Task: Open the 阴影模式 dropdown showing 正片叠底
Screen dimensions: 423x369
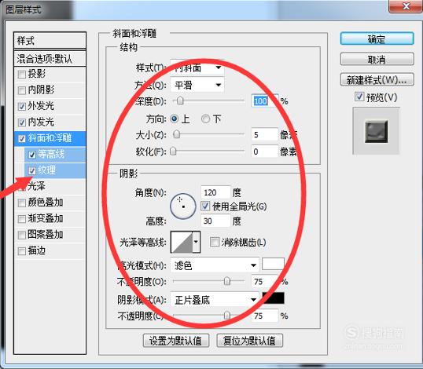Action: coord(215,299)
